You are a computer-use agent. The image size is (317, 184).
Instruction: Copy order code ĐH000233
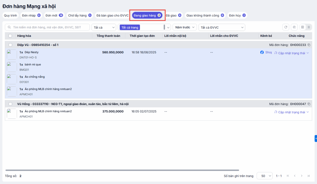(309, 45)
